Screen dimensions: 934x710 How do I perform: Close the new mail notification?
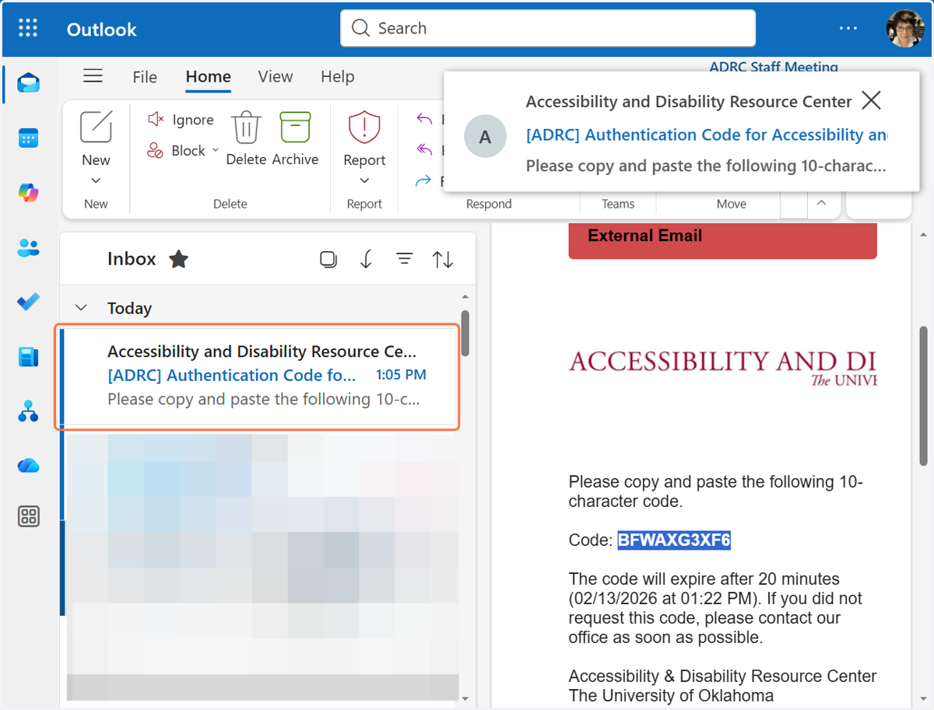871,100
